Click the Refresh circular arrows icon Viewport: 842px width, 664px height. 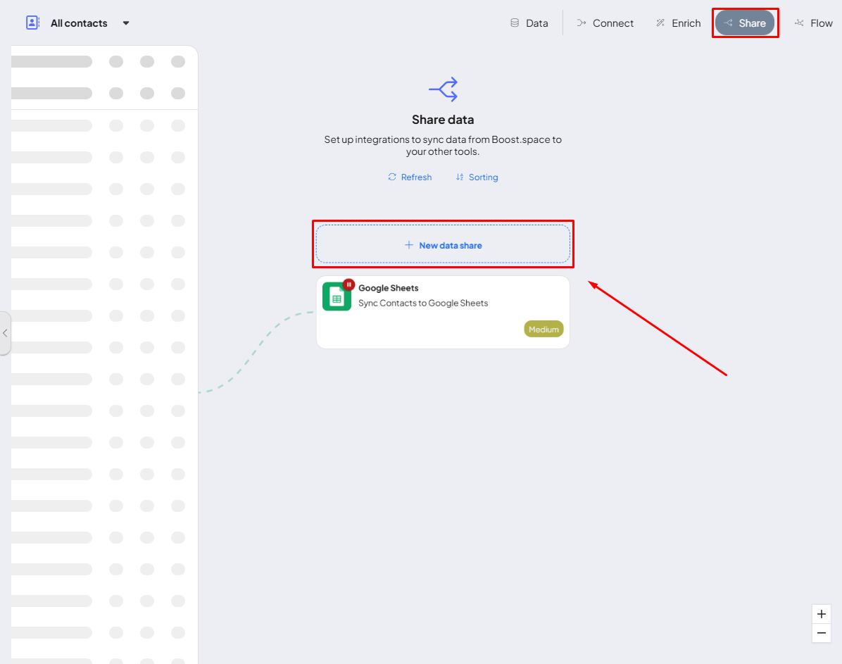392,177
